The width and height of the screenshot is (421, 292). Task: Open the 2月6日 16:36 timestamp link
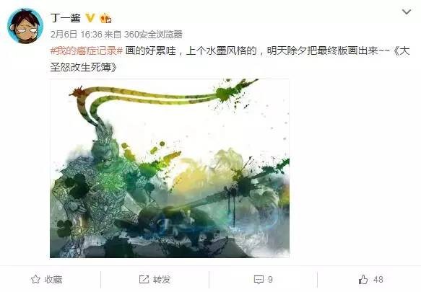[77, 35]
